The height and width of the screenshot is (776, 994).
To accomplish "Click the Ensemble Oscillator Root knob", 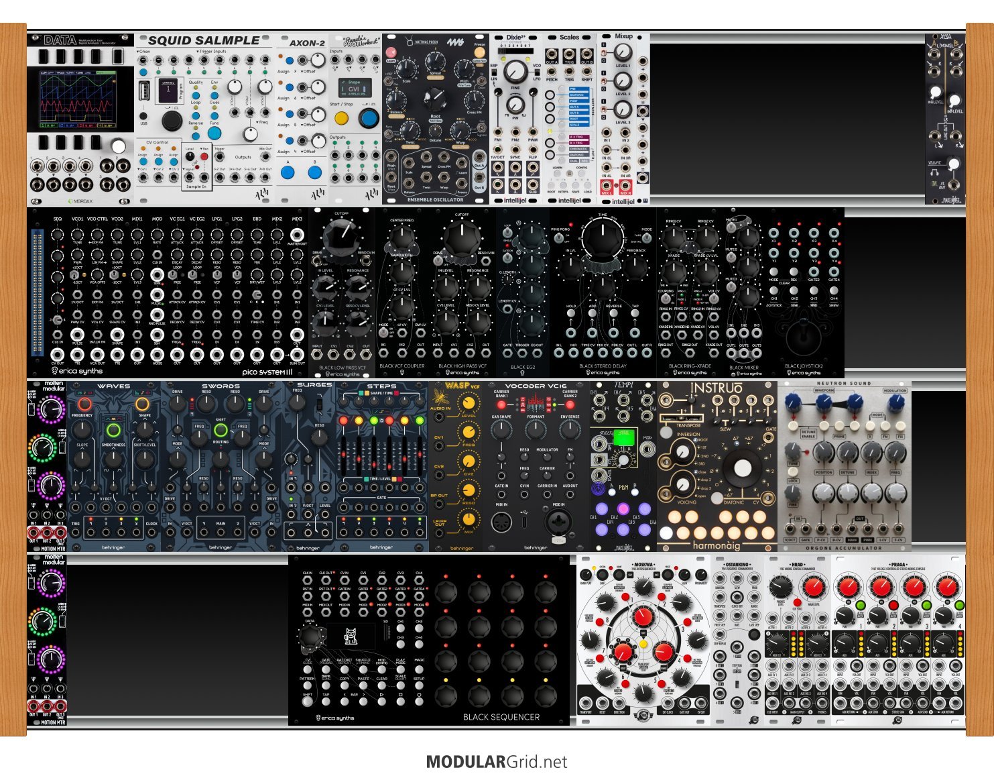I will pyautogui.click(x=436, y=100).
